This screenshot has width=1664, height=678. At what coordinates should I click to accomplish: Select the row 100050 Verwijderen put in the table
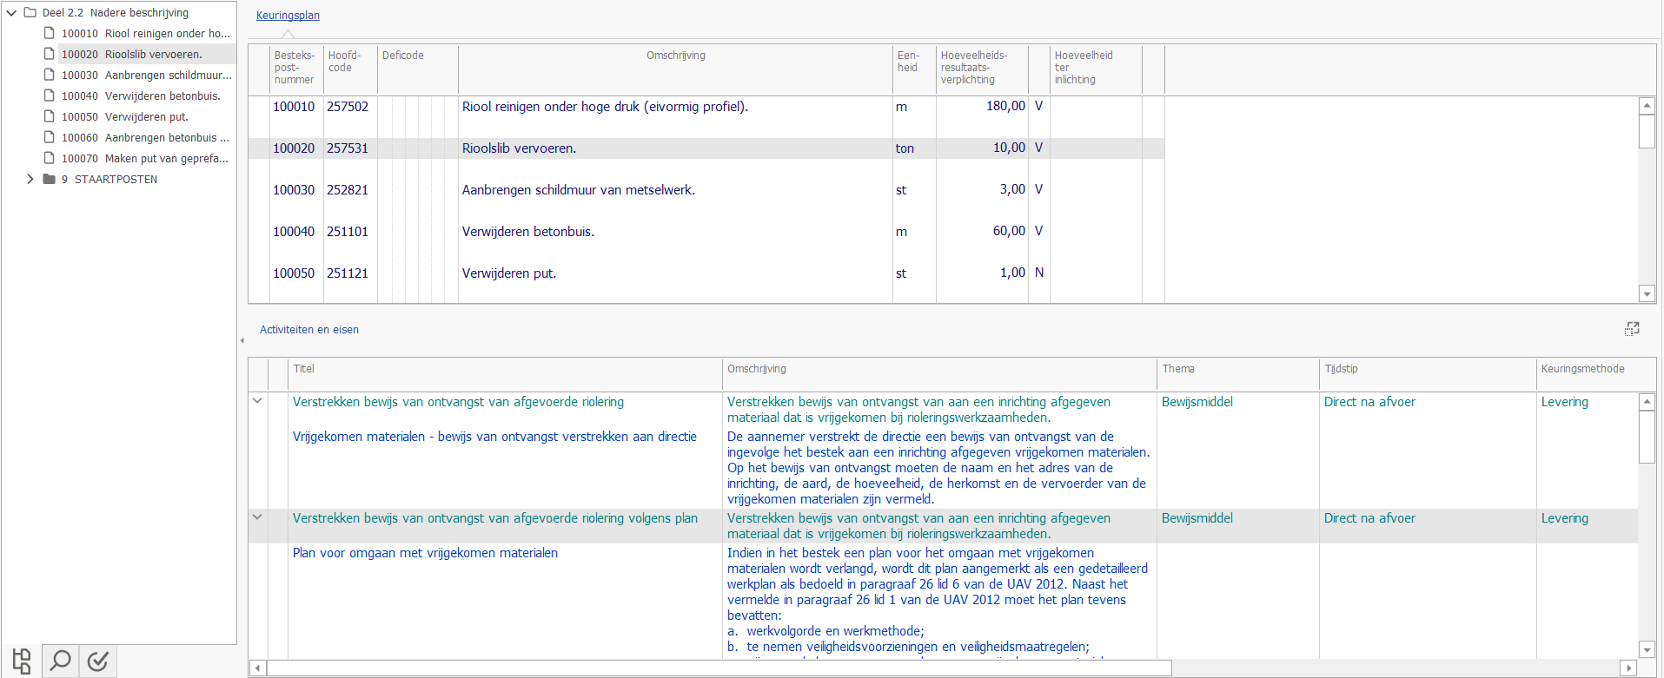click(706, 273)
